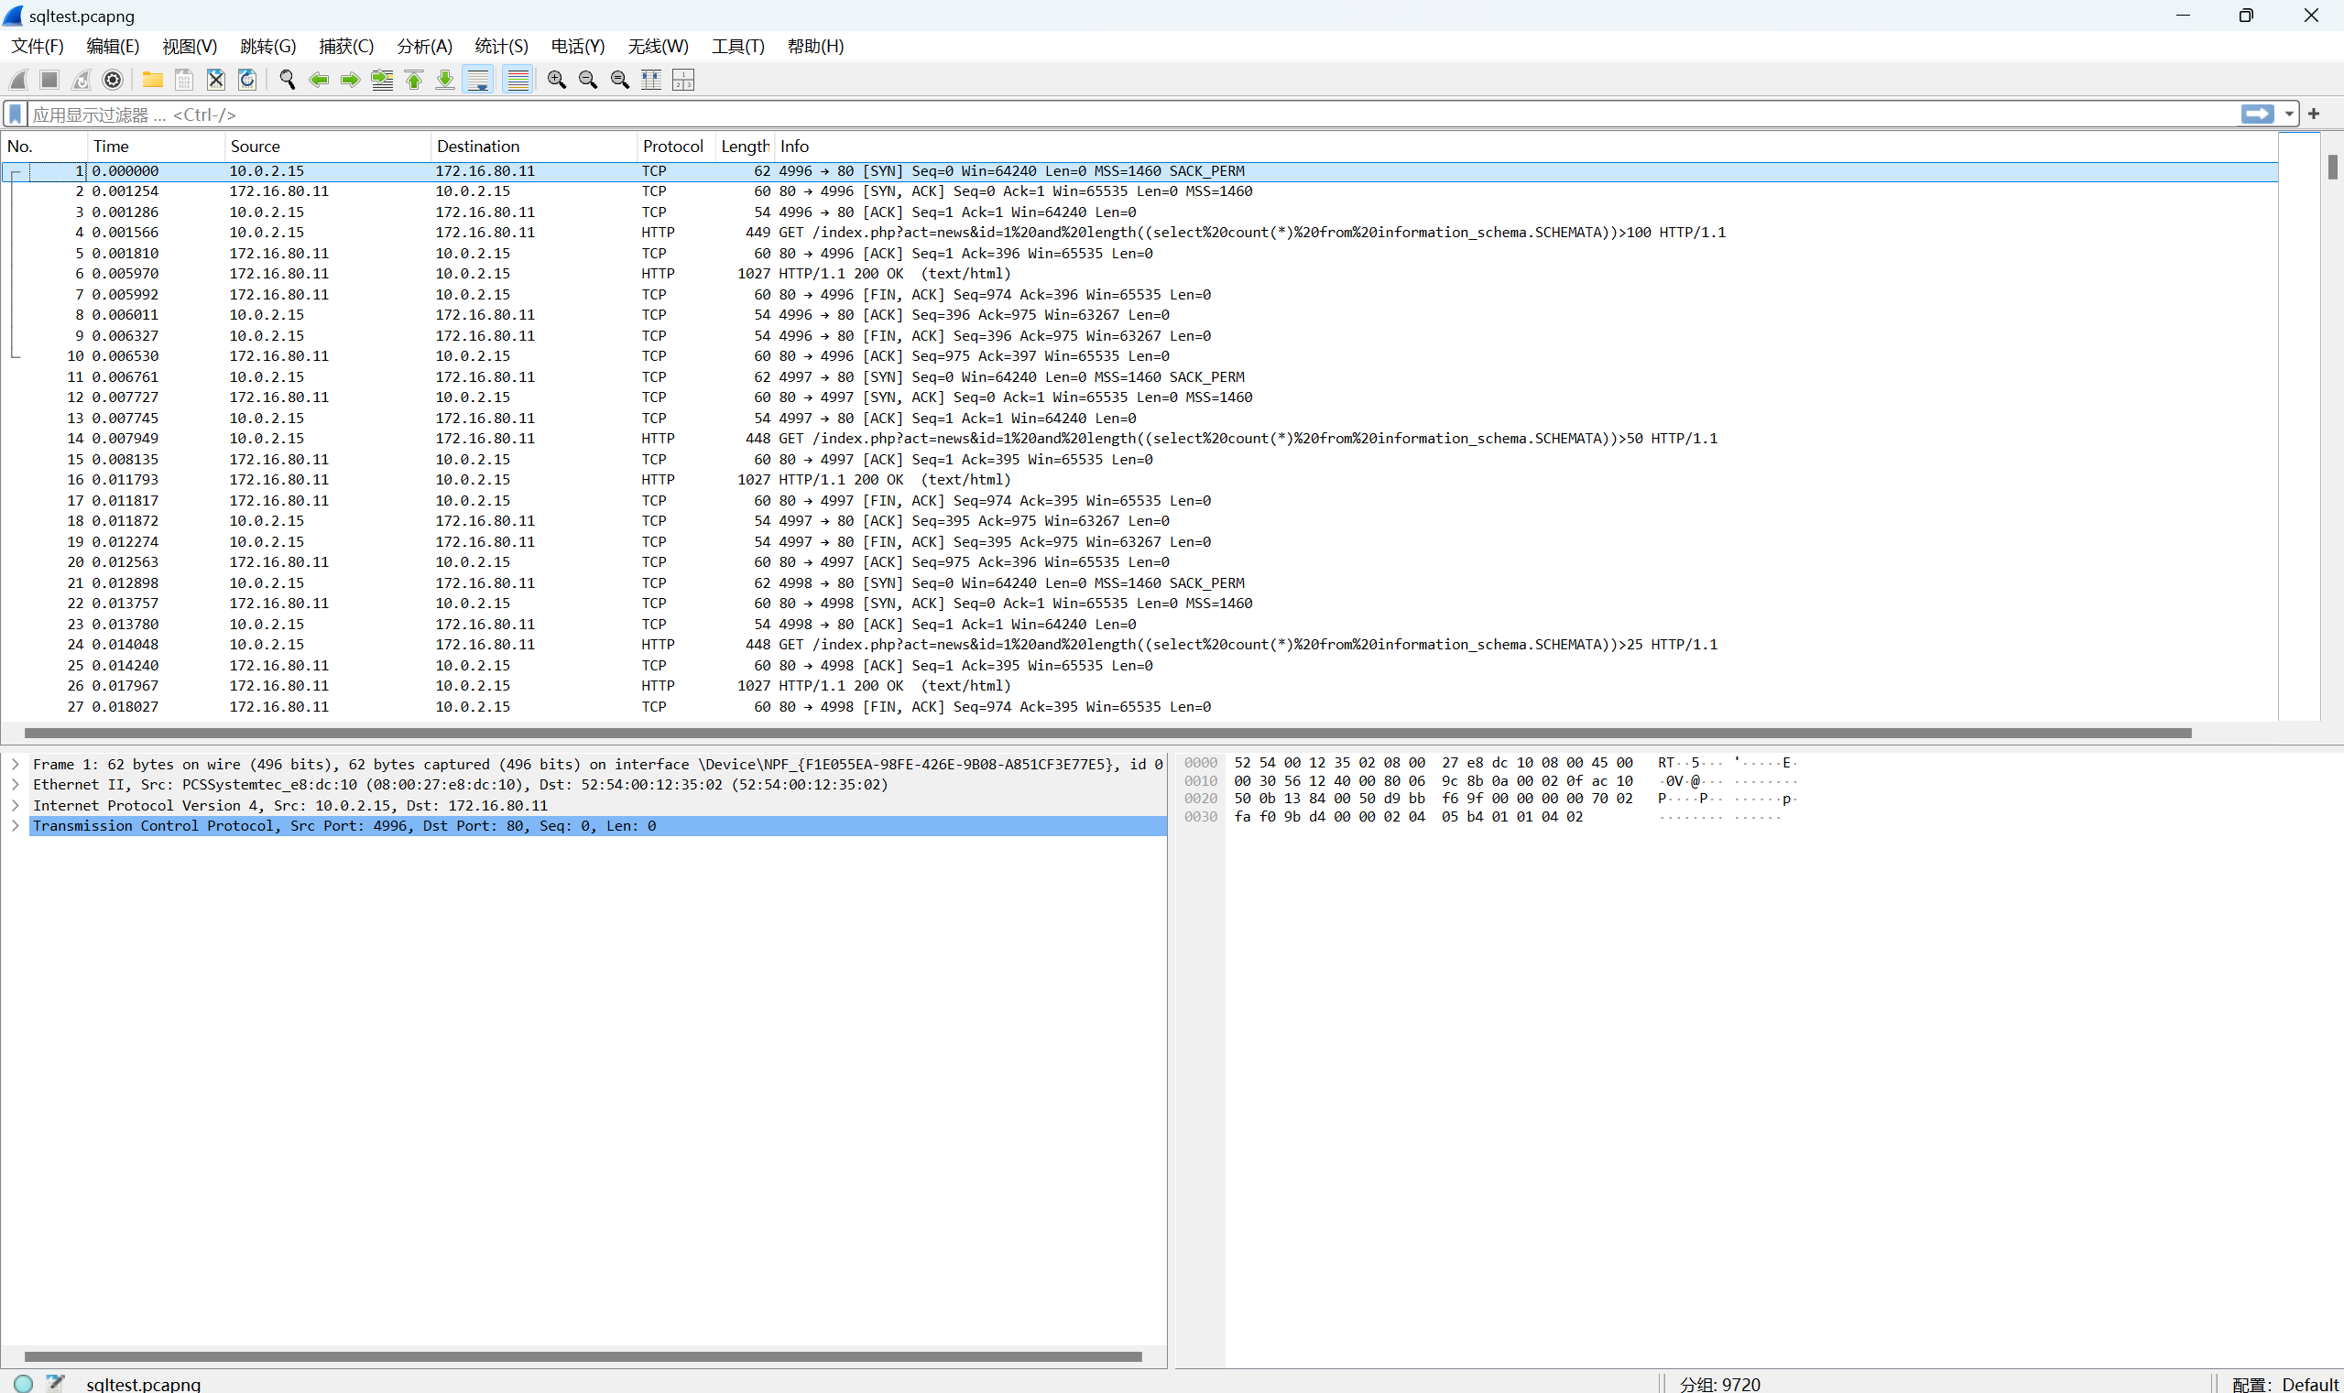Open the 分析(A) menu
Screen dimensions: 2344x1393
pyautogui.click(x=424, y=46)
